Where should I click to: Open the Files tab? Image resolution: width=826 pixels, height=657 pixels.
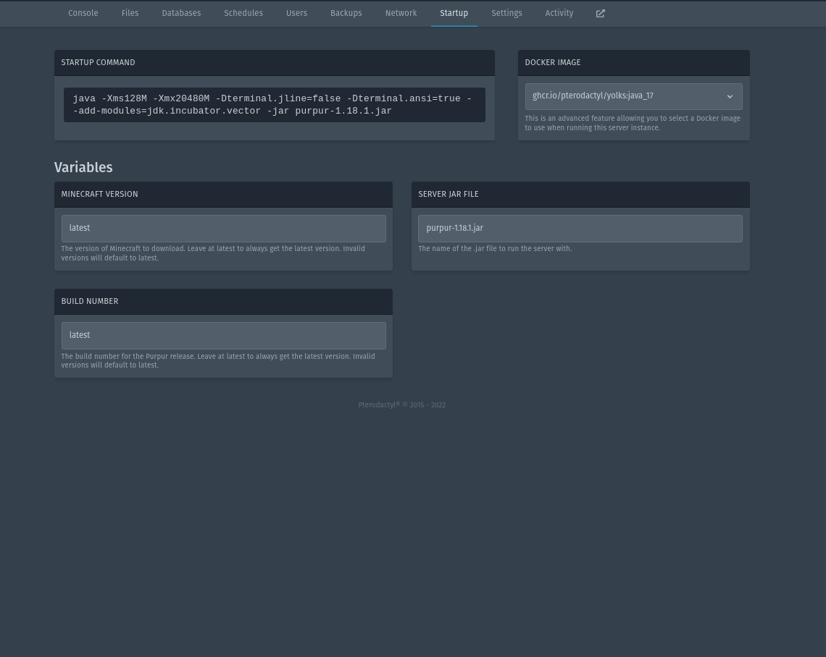[x=130, y=14]
